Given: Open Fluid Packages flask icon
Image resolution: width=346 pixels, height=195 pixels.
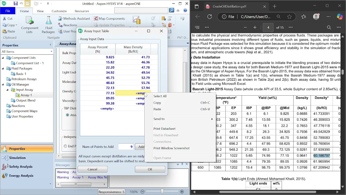Looking at the screenshot, I should [49, 25].
